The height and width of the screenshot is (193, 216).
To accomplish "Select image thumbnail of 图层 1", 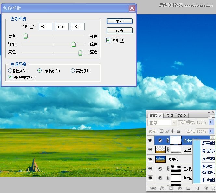I will 160,159.
